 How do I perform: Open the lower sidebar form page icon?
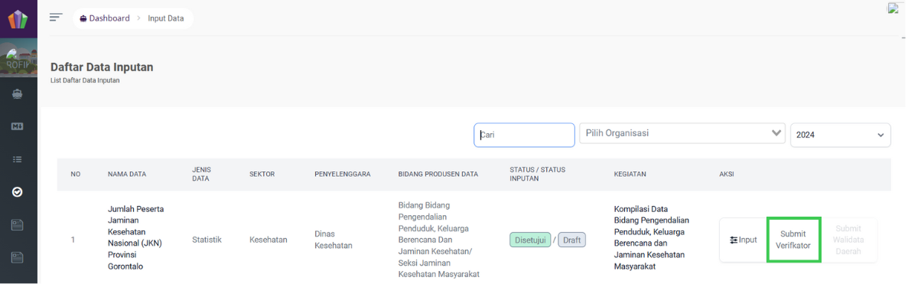18,257
